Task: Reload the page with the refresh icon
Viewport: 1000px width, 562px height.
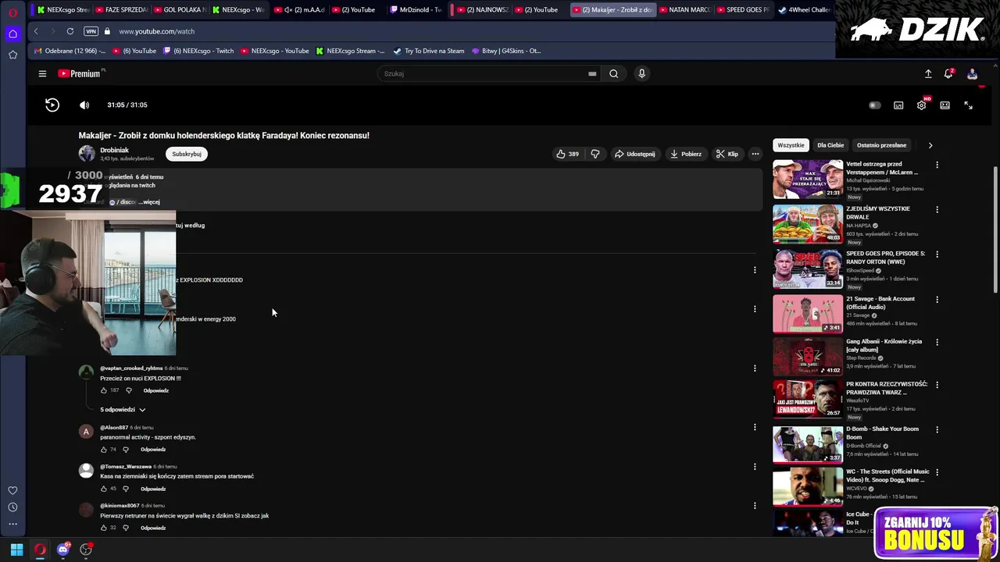Action: tap(70, 31)
